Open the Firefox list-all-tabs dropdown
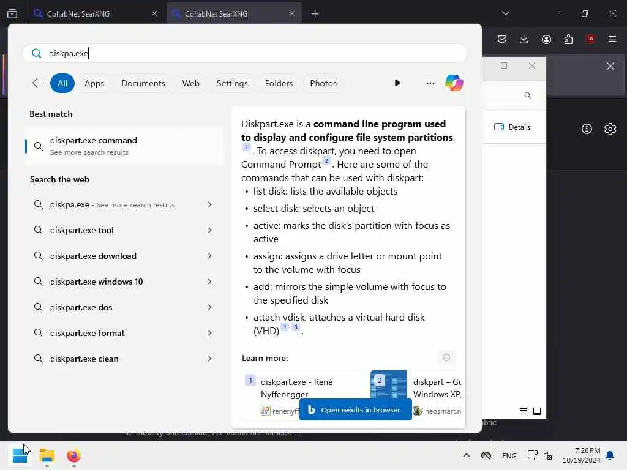The height and width of the screenshot is (470, 627). tap(506, 13)
